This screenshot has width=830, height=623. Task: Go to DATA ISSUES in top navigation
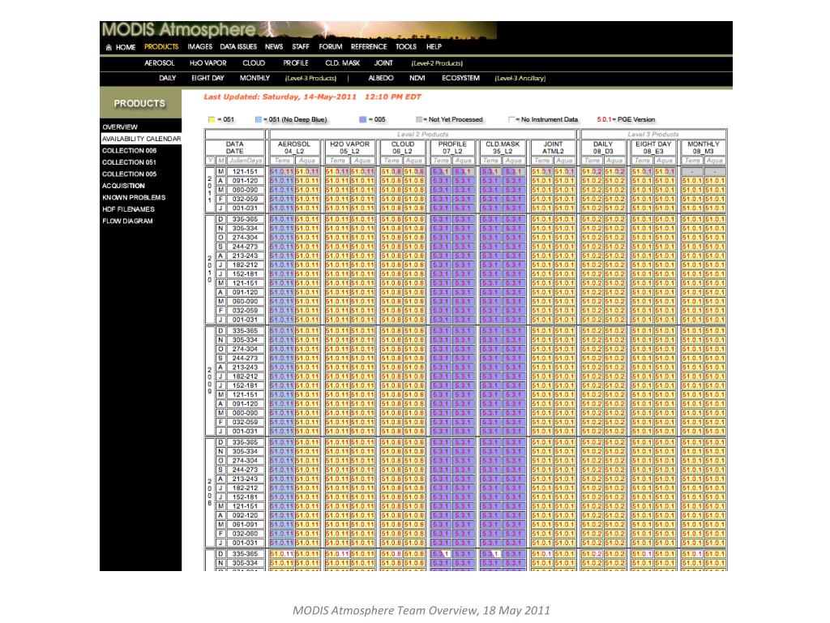click(x=238, y=46)
